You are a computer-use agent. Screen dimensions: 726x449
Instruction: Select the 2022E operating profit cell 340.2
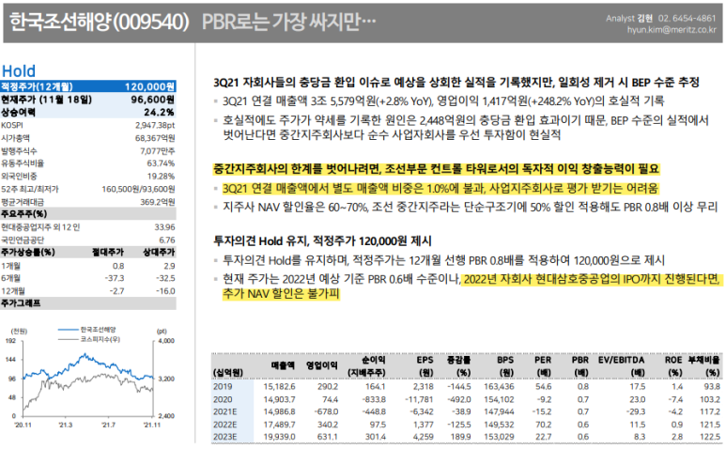pos(328,425)
